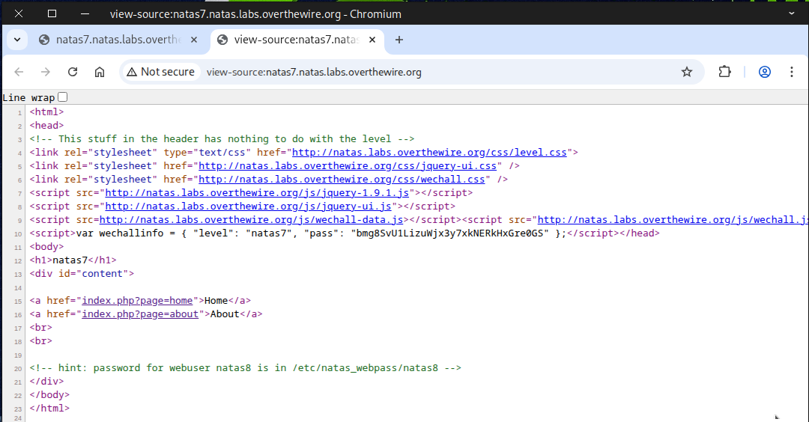Image resolution: width=809 pixels, height=422 pixels.
Task: Open a new tab with plus button
Action: (399, 40)
